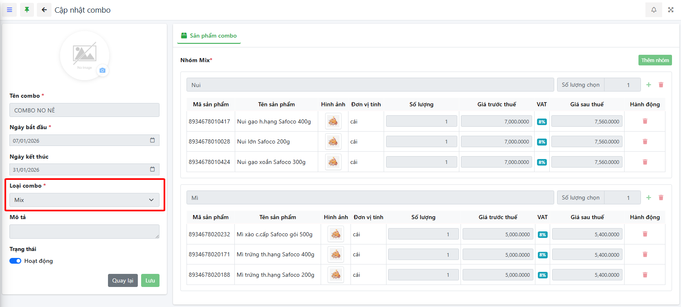Click the Tên combo input field
The width and height of the screenshot is (681, 307).
pos(84,110)
